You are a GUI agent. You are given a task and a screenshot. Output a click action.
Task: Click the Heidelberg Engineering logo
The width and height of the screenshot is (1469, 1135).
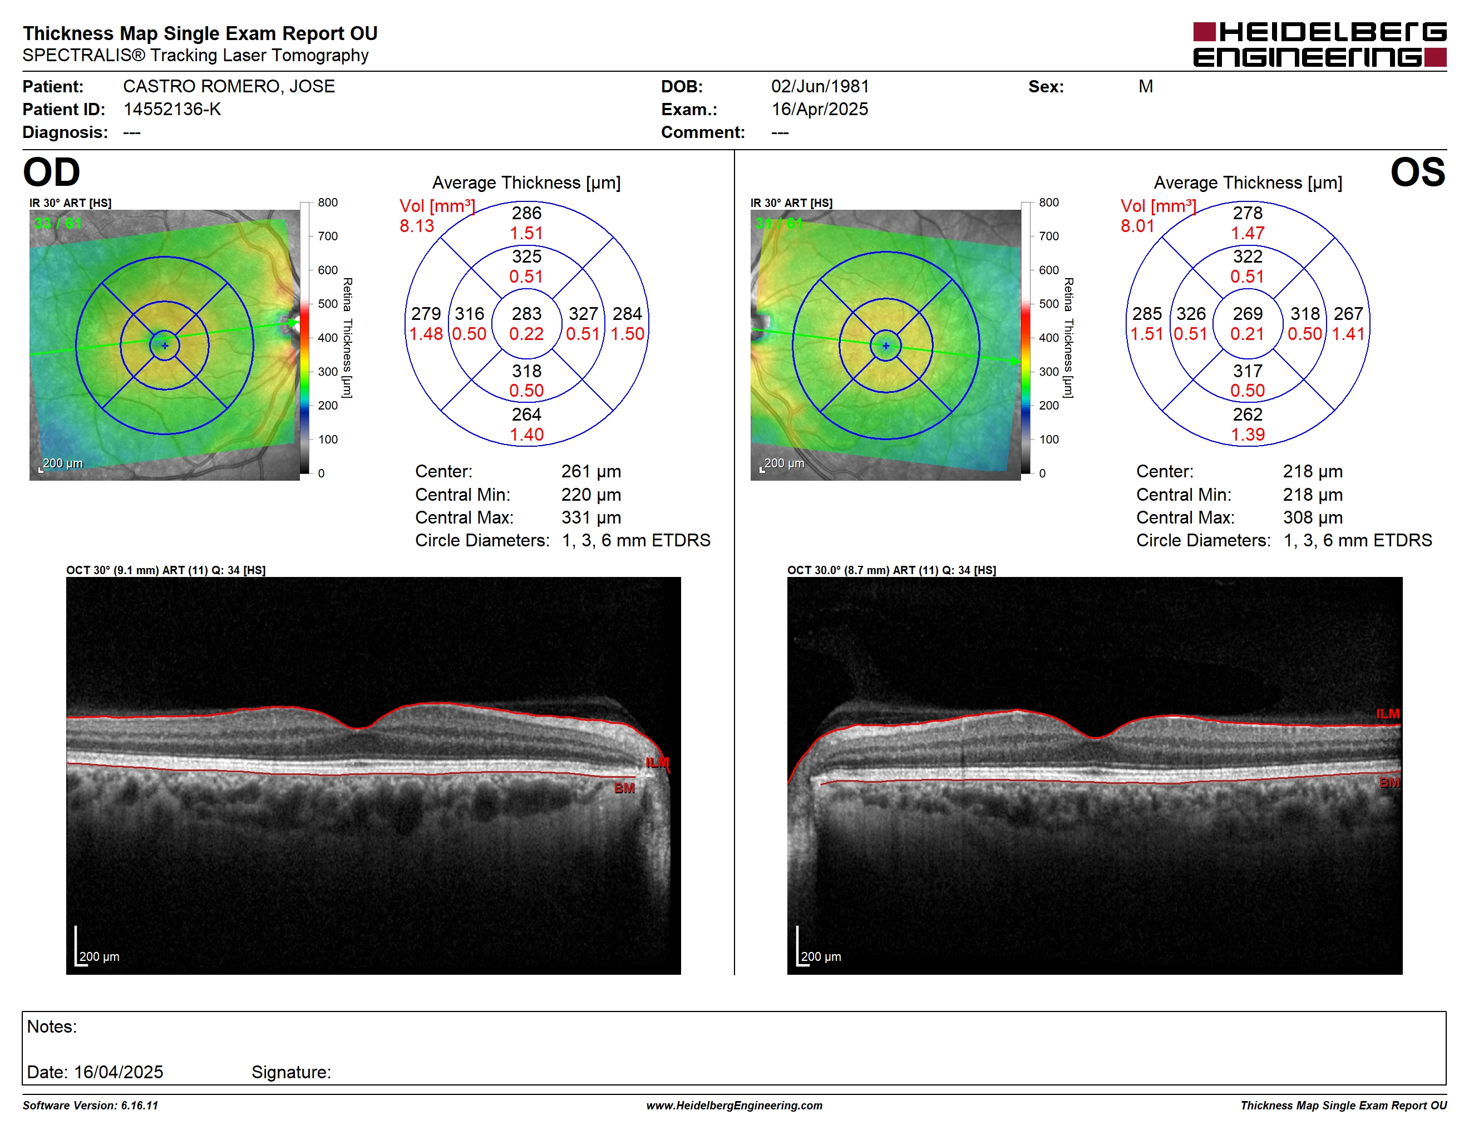click(1319, 45)
